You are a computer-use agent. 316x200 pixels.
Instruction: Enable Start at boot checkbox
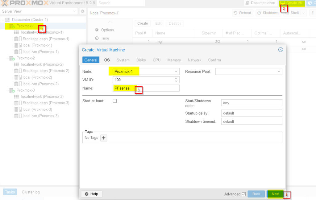pos(115,101)
